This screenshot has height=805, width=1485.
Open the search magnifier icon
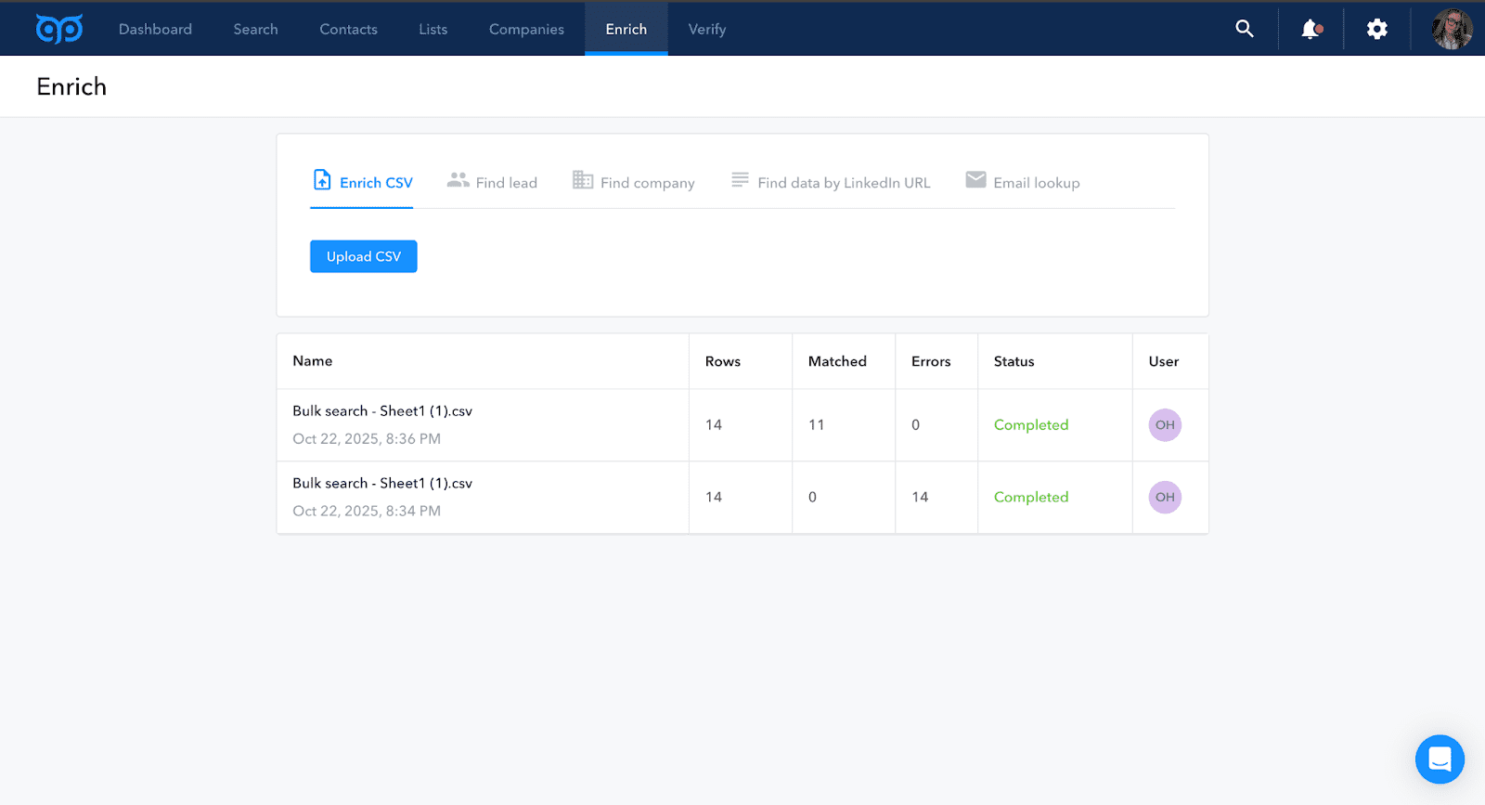click(1245, 29)
